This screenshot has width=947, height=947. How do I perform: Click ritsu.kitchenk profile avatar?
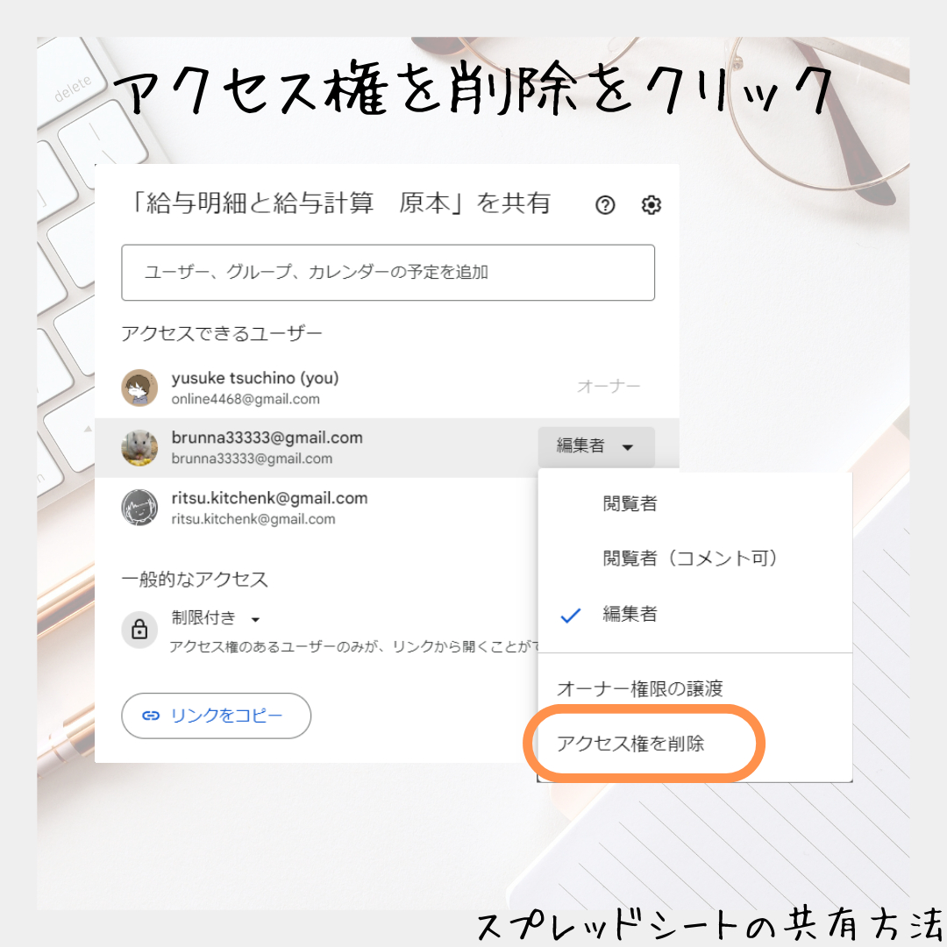(x=139, y=508)
